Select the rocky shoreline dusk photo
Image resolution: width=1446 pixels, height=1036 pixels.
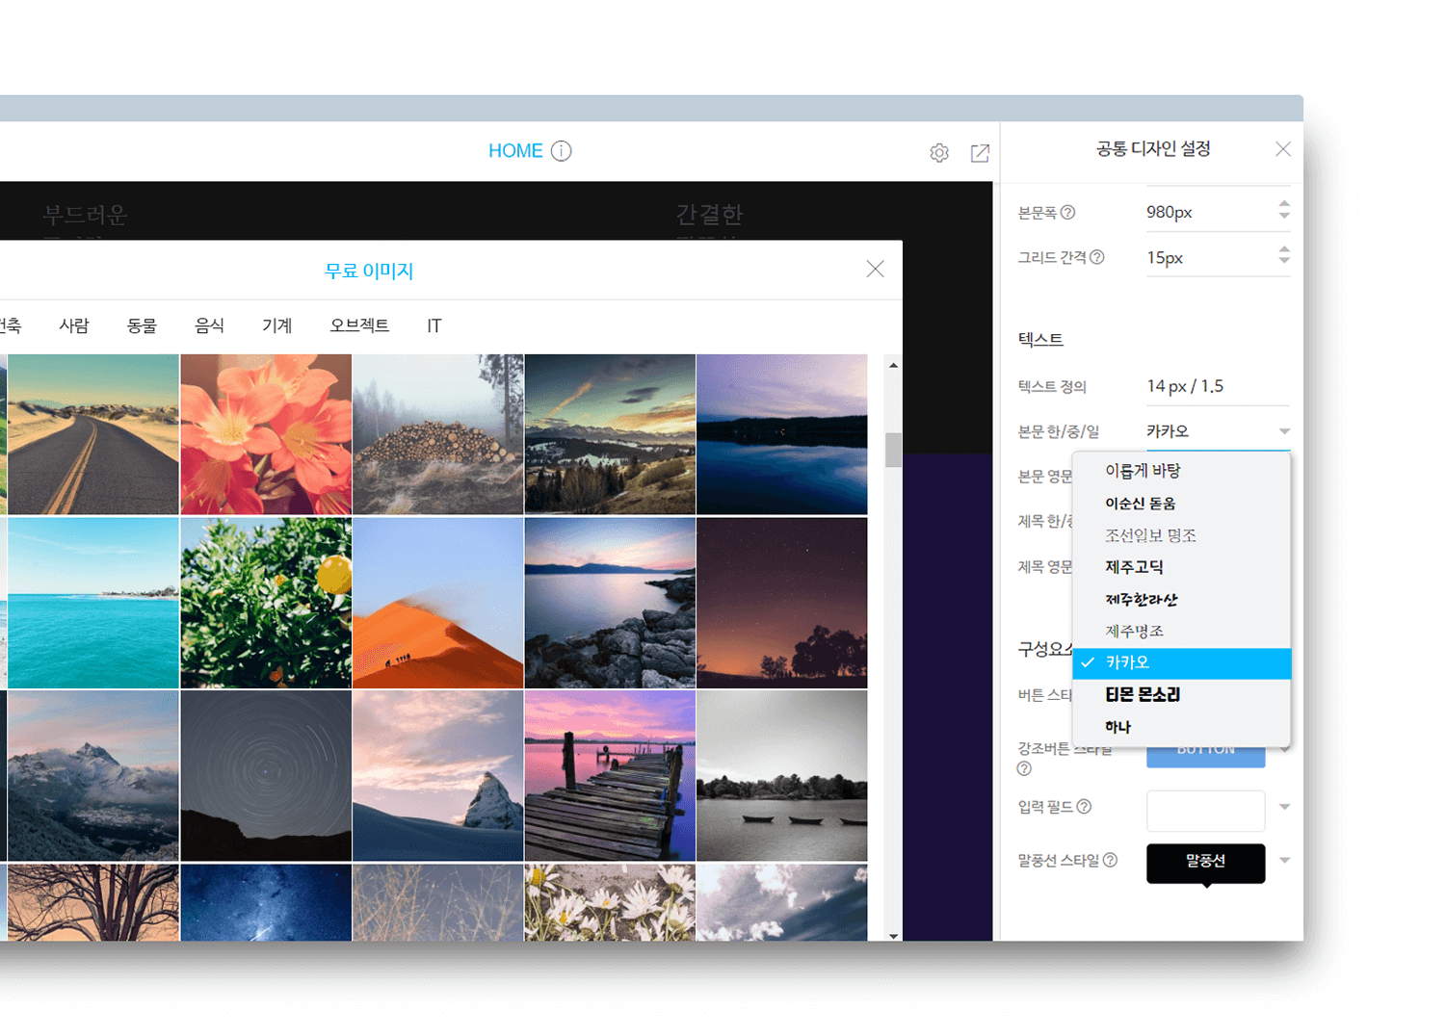tap(610, 603)
